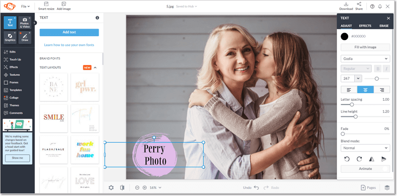Image resolution: width=397 pixels, height=196 pixels.
Task: Switch to the Effects tab
Action: (x=365, y=26)
